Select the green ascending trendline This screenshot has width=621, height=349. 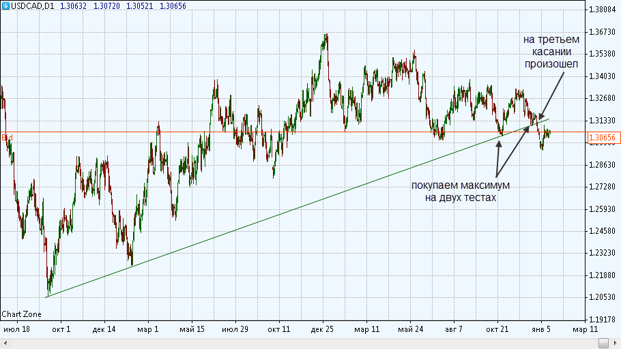297,208
